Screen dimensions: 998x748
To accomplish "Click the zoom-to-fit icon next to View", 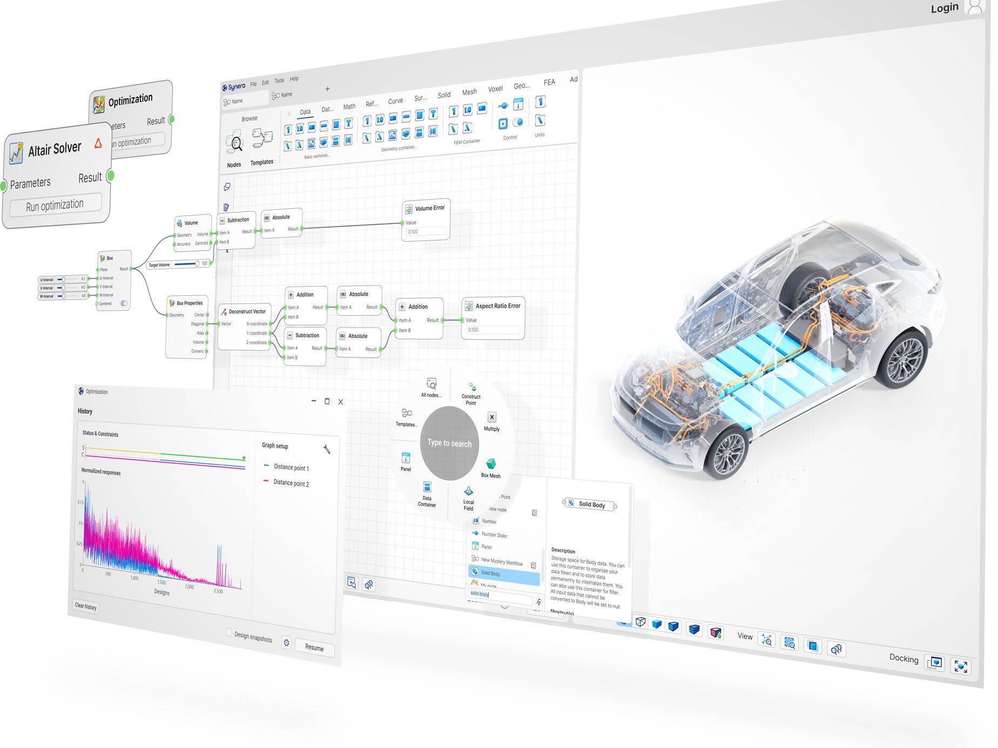I will click(x=767, y=640).
